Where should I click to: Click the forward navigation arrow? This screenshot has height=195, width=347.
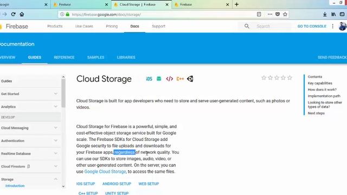[4, 15]
